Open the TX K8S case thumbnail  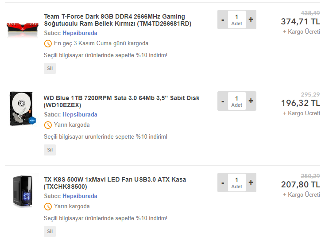point(23,191)
